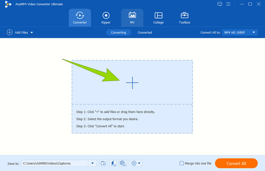The image size is (265, 171).
Task: Close the AnyMP4 window
Action: (x=258, y=4)
